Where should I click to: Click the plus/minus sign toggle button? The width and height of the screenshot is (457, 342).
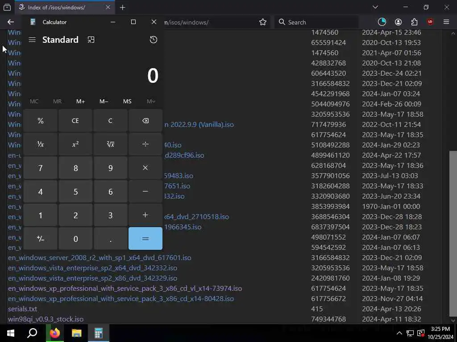[41, 239]
